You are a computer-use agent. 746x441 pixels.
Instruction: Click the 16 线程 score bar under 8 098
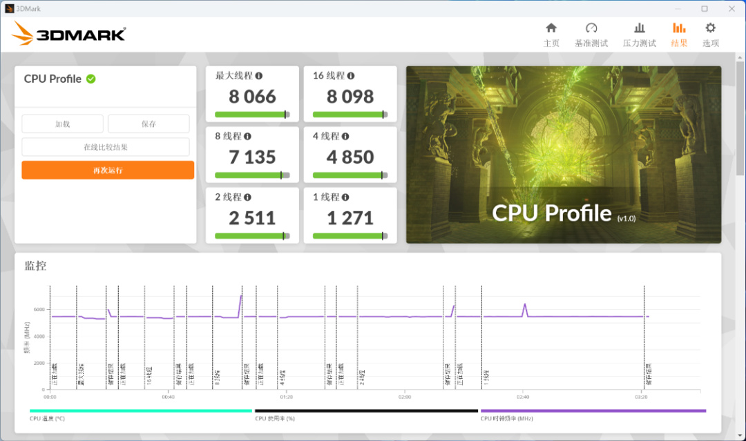350,115
